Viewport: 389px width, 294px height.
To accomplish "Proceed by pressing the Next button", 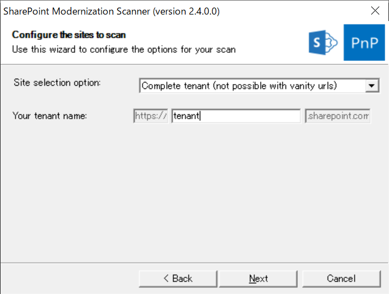I will [x=258, y=278].
